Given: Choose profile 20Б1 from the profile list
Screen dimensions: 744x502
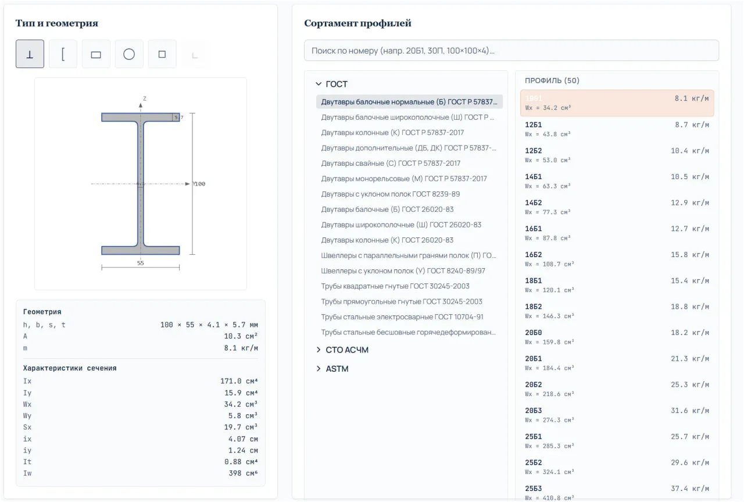Looking at the screenshot, I should pyautogui.click(x=617, y=363).
